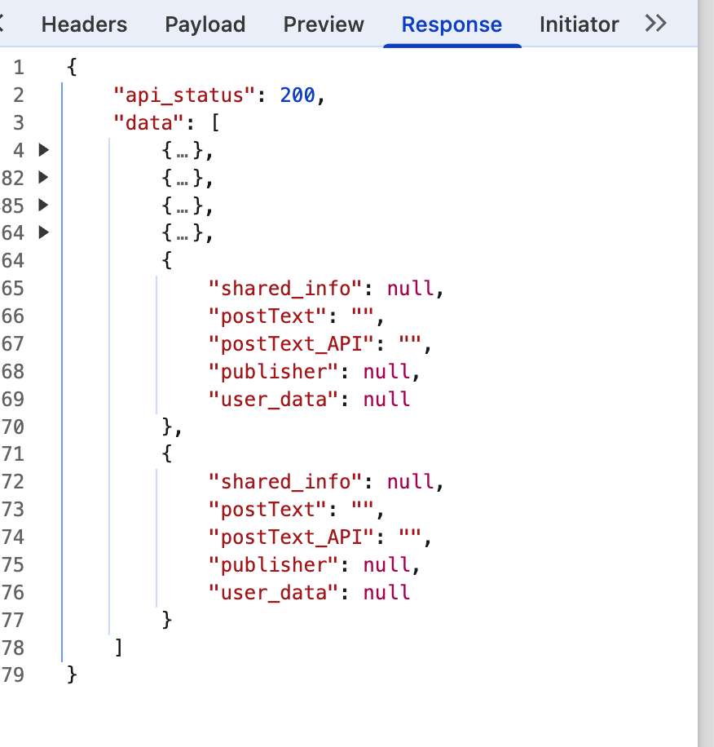Expand the collapsed object on line 82
Image resolution: width=714 pixels, height=747 pixels.
click(x=44, y=177)
